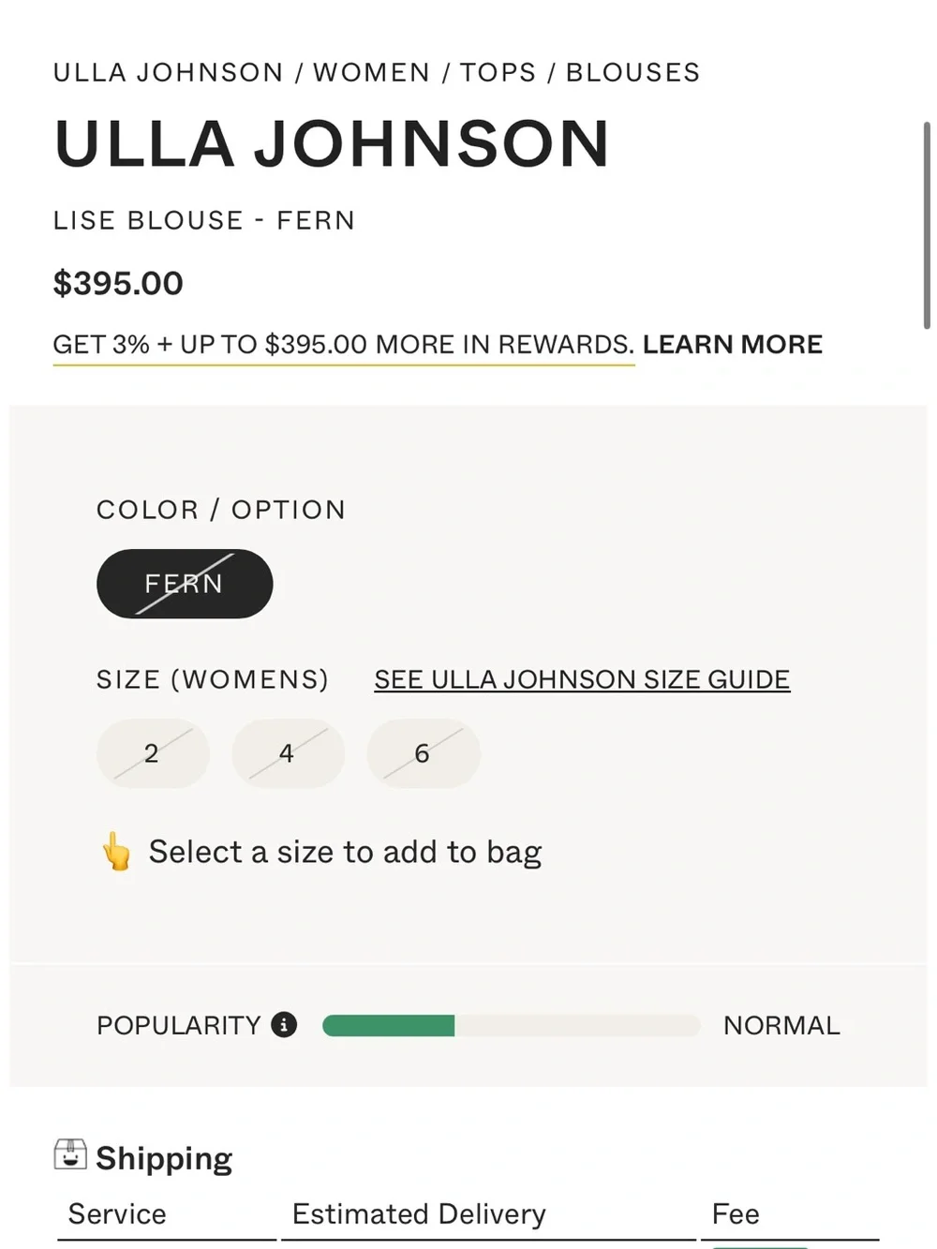
Task: Click the green popularity bar
Action: [x=388, y=1025]
